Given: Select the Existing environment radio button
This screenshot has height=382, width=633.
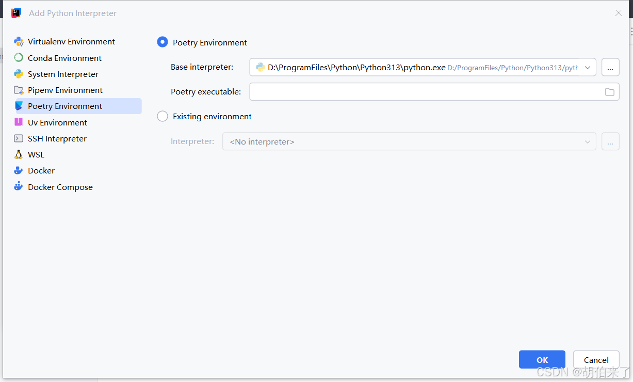Looking at the screenshot, I should 163,116.
